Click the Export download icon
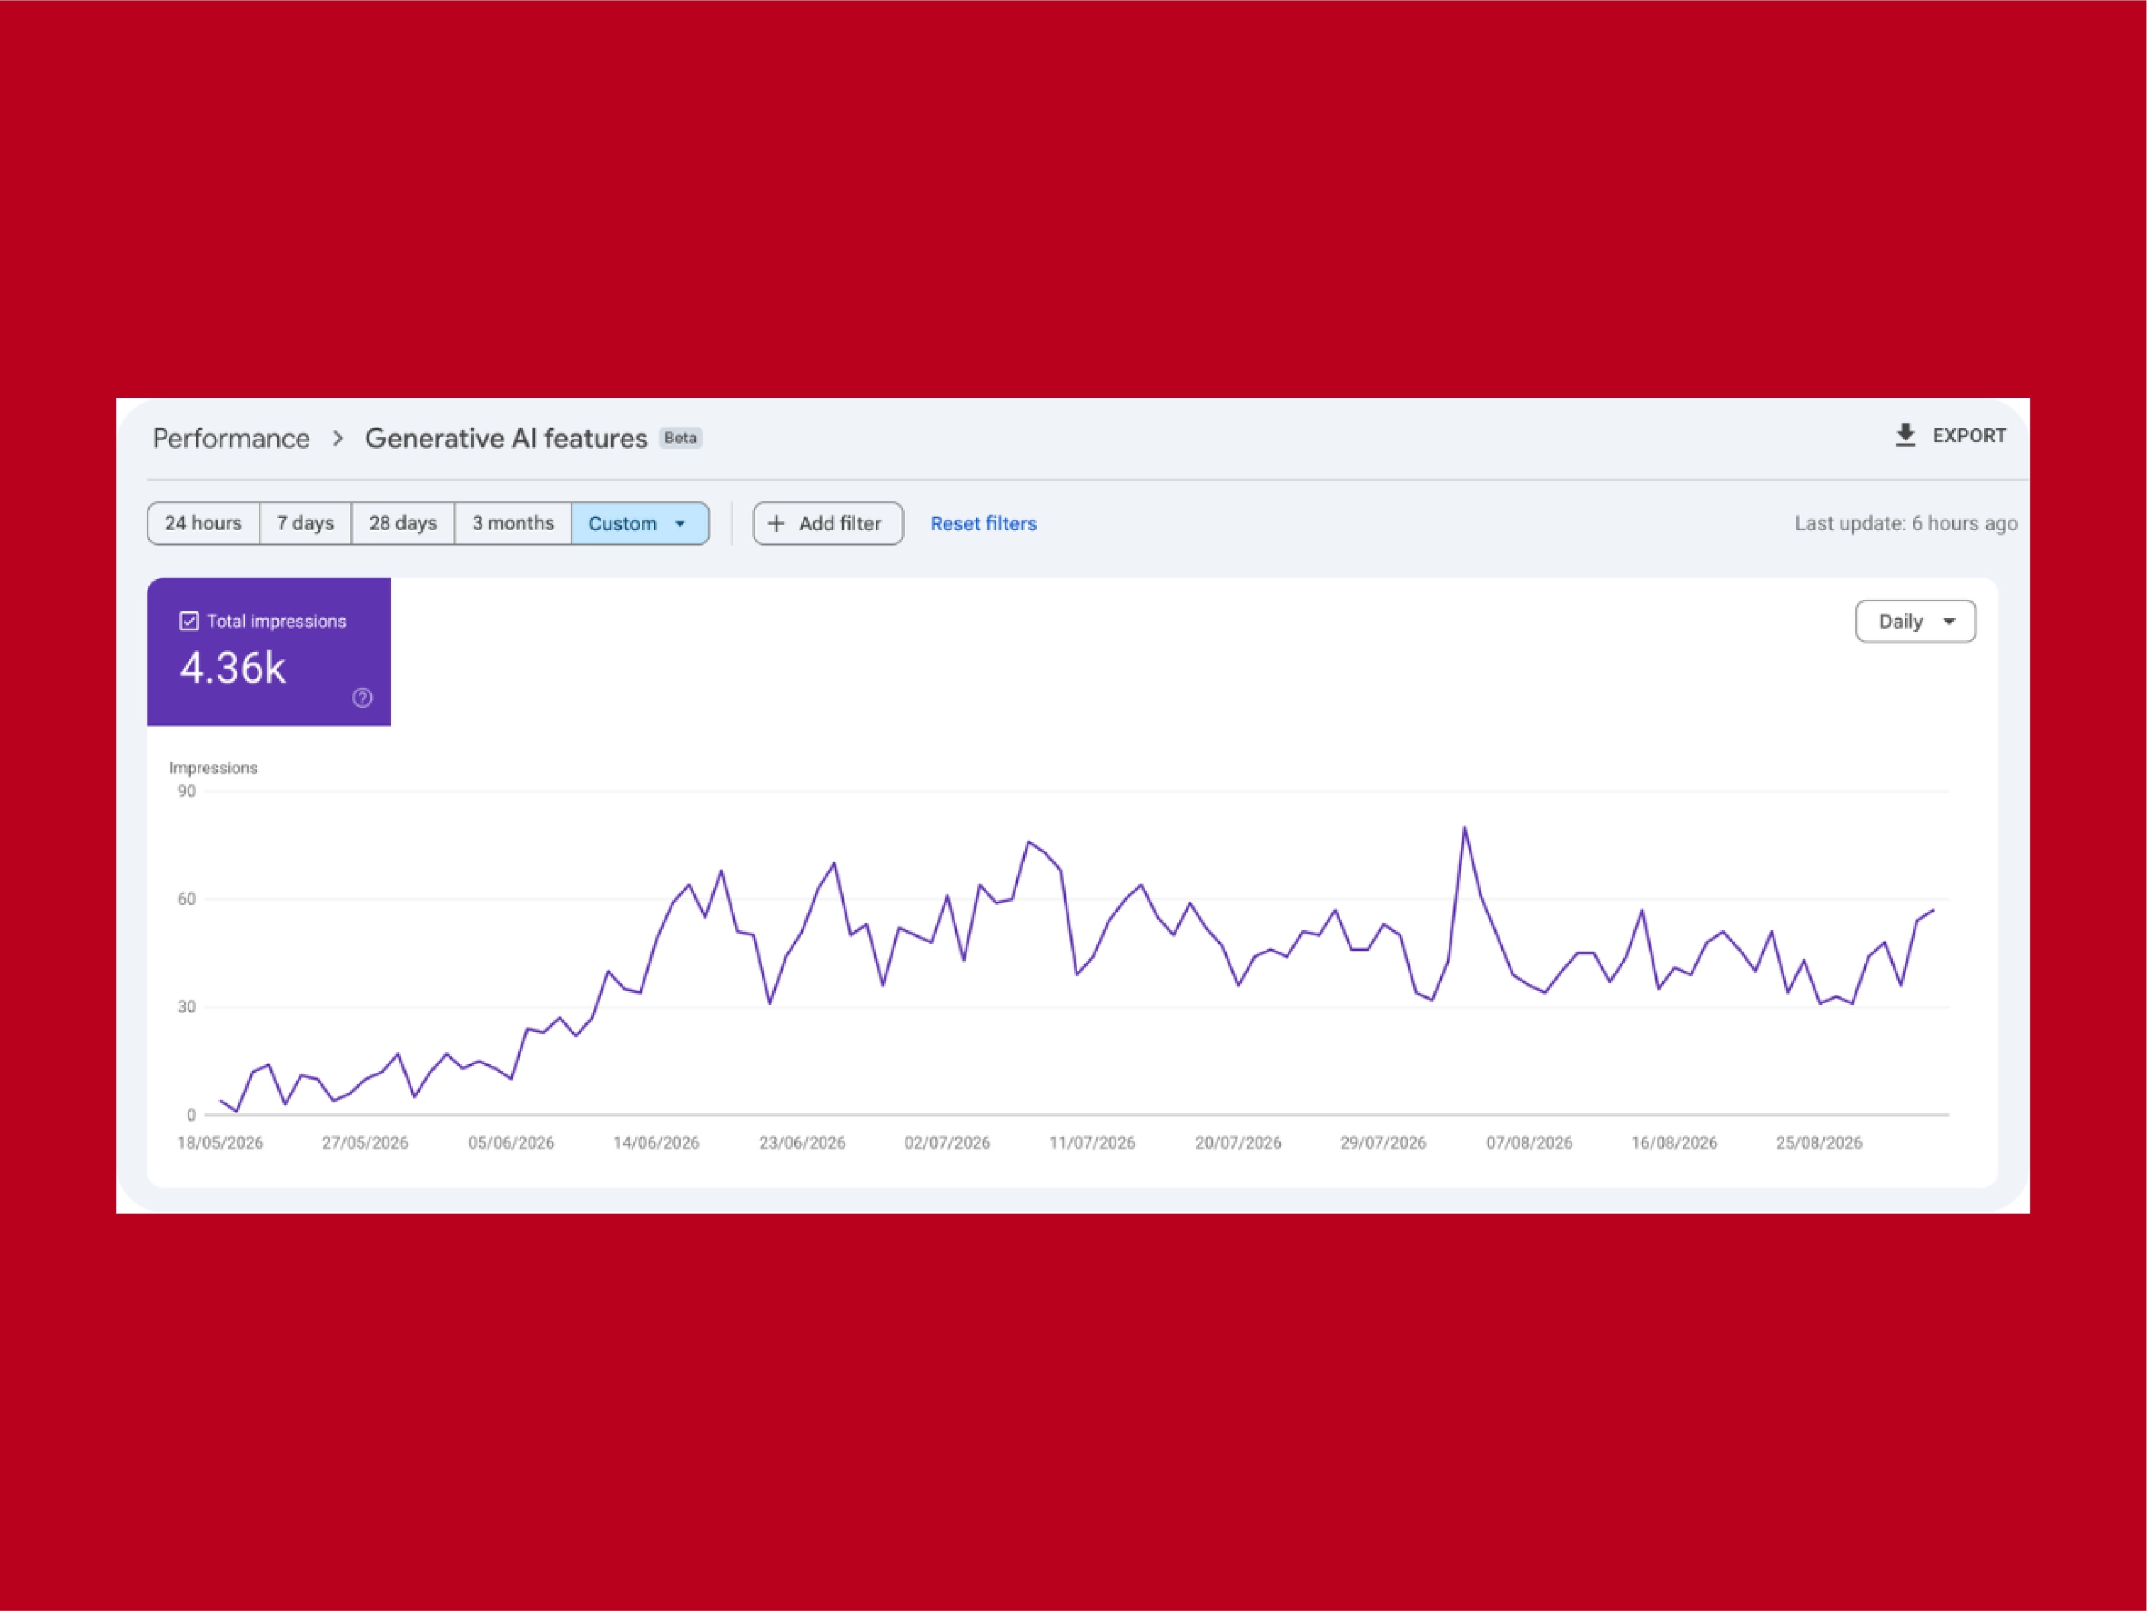 point(1906,435)
